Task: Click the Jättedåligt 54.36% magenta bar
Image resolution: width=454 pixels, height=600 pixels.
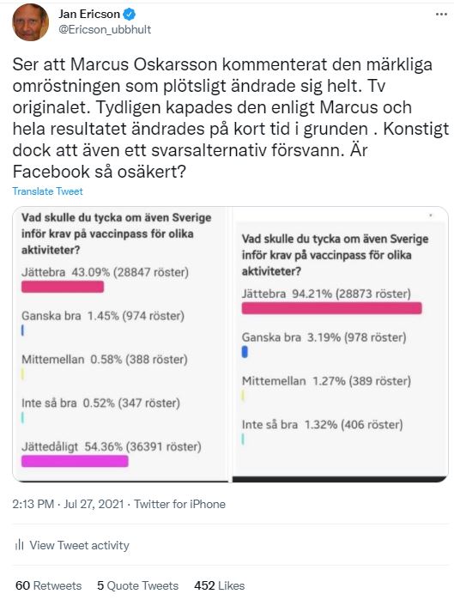Action: (x=75, y=461)
